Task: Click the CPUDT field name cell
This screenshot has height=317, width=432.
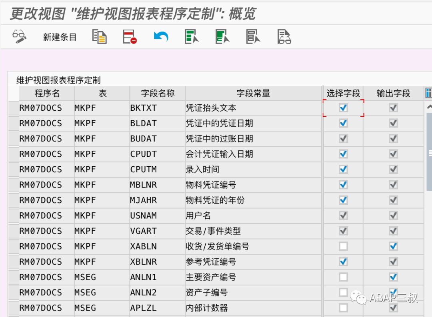Action: click(x=158, y=154)
